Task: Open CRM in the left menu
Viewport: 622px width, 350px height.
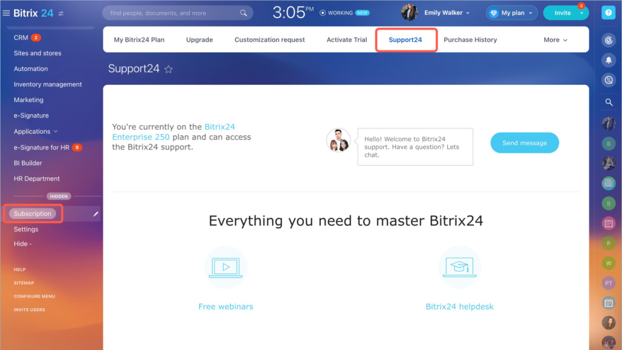Action: (21, 38)
